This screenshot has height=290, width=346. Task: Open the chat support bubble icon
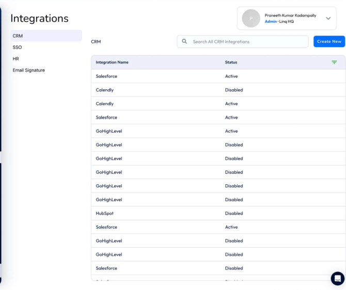337,278
